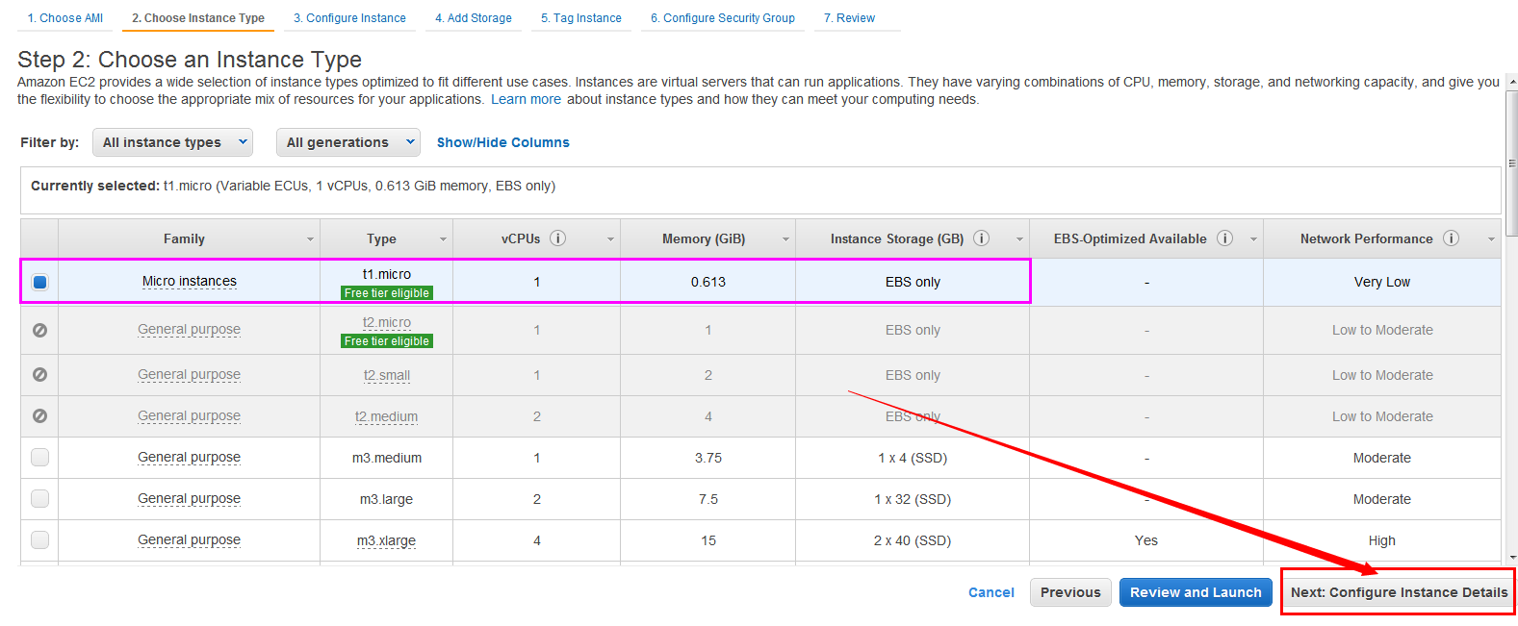
Task: Select the m3.medium instance checkbox
Action: pos(39,458)
